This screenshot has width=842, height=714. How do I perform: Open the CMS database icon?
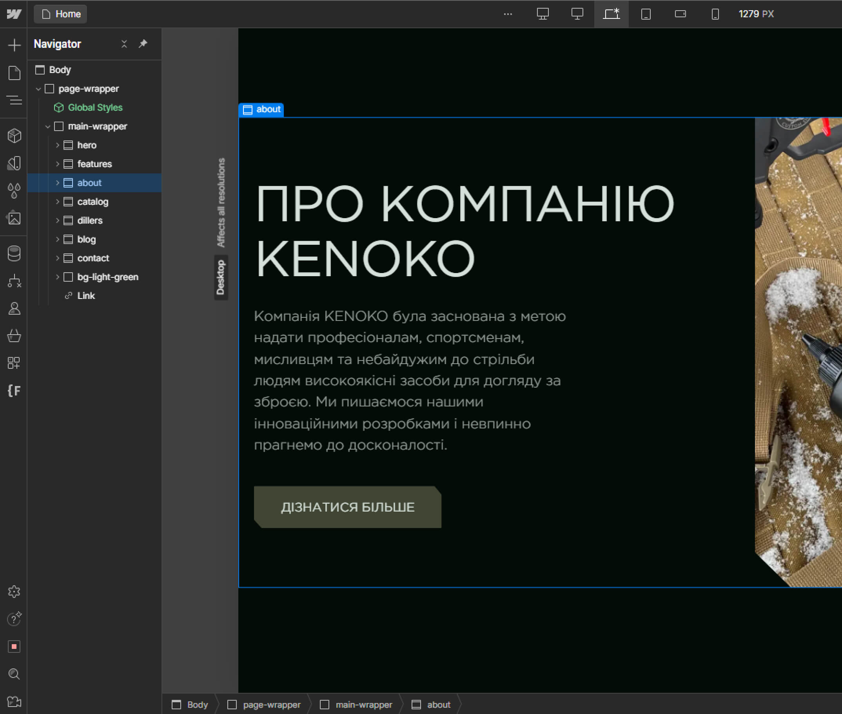click(x=14, y=253)
